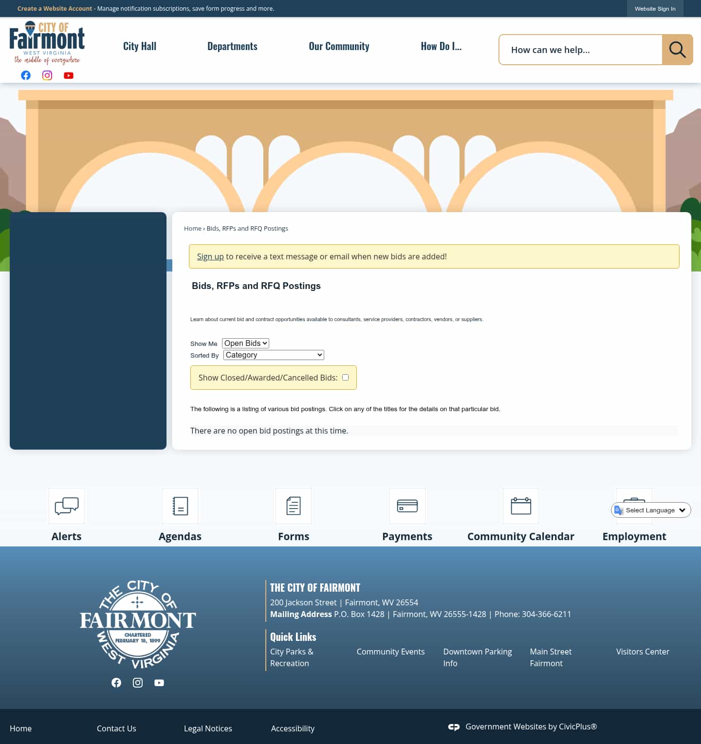Viewport: 701px width, 744px height.
Task: Open the Sorted By Category dropdown
Action: (273, 355)
